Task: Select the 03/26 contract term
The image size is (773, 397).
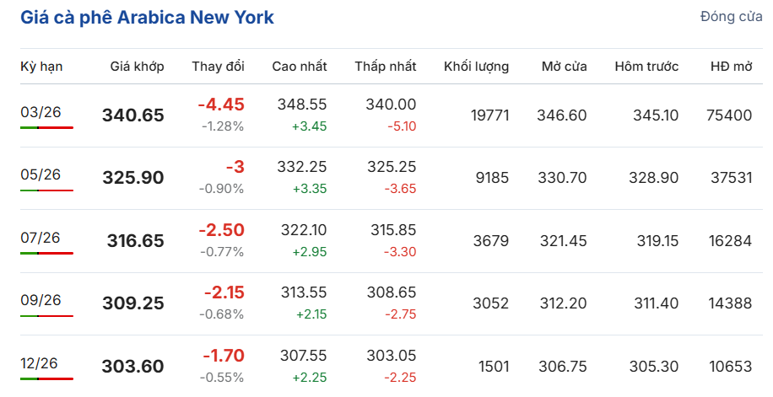Action: click(x=41, y=111)
